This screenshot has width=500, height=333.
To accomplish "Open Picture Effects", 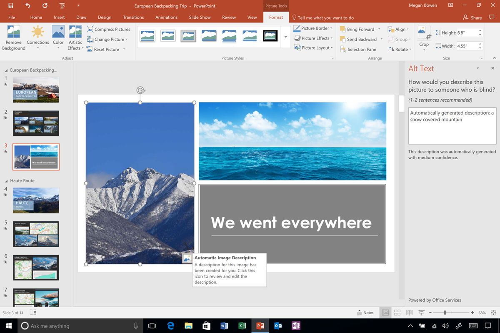I will 313,38.
